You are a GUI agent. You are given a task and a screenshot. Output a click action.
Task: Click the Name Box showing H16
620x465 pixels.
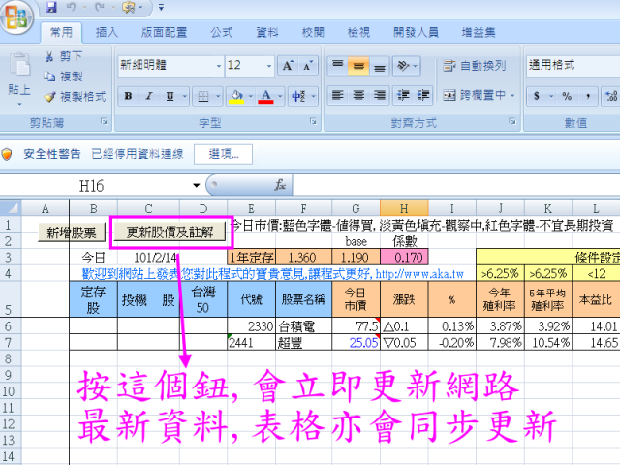92,185
